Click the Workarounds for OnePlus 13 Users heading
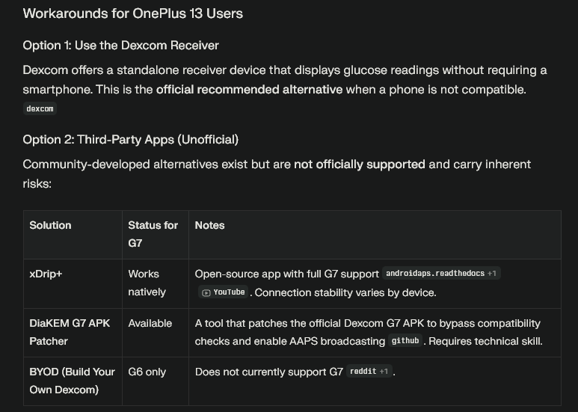The width and height of the screenshot is (578, 412). click(132, 13)
